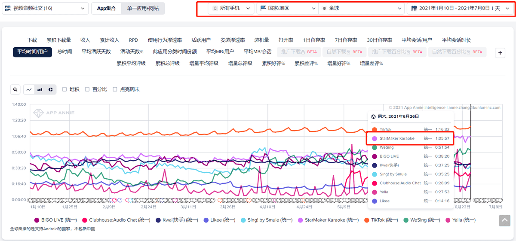
Task: Open the 所有手机 device dropdown
Action: click(232, 8)
